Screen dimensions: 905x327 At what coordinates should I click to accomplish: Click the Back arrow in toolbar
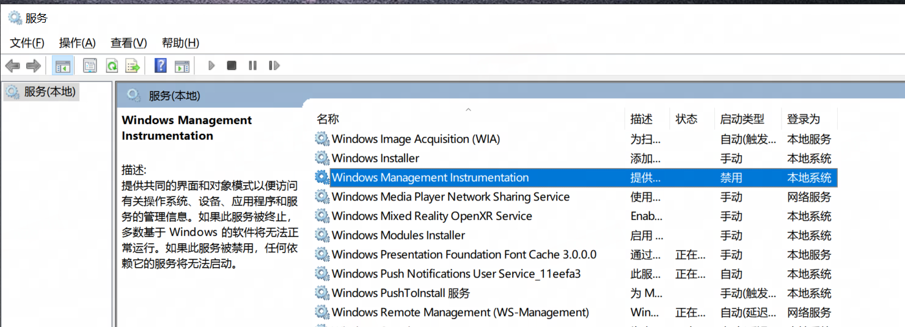coord(12,65)
